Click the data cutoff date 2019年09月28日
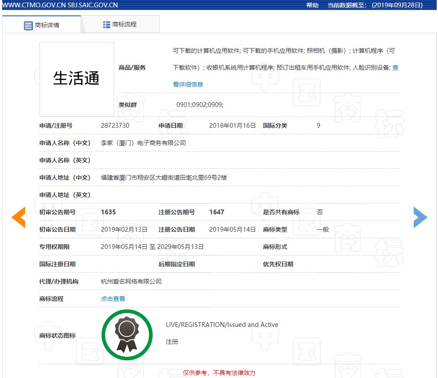Viewport: 438px width, 378px height. 397,6
